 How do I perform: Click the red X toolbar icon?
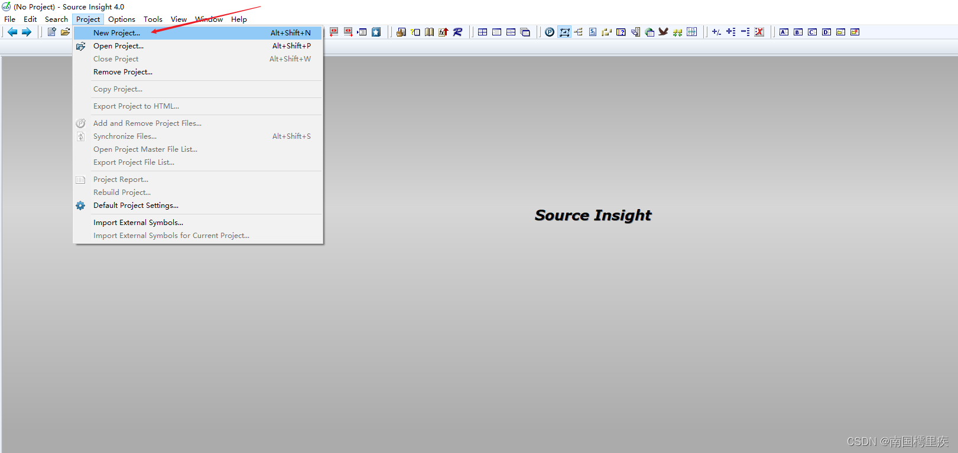point(759,32)
